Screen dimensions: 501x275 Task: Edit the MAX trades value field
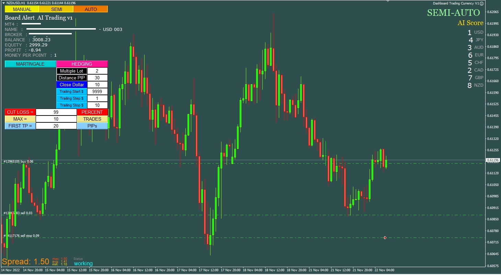(56, 119)
